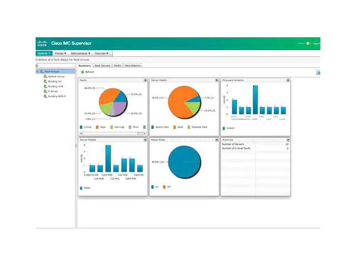Screen dimensions: 356x267
Task: Open the Firmware Versions widget menu arrow
Action: point(288,80)
